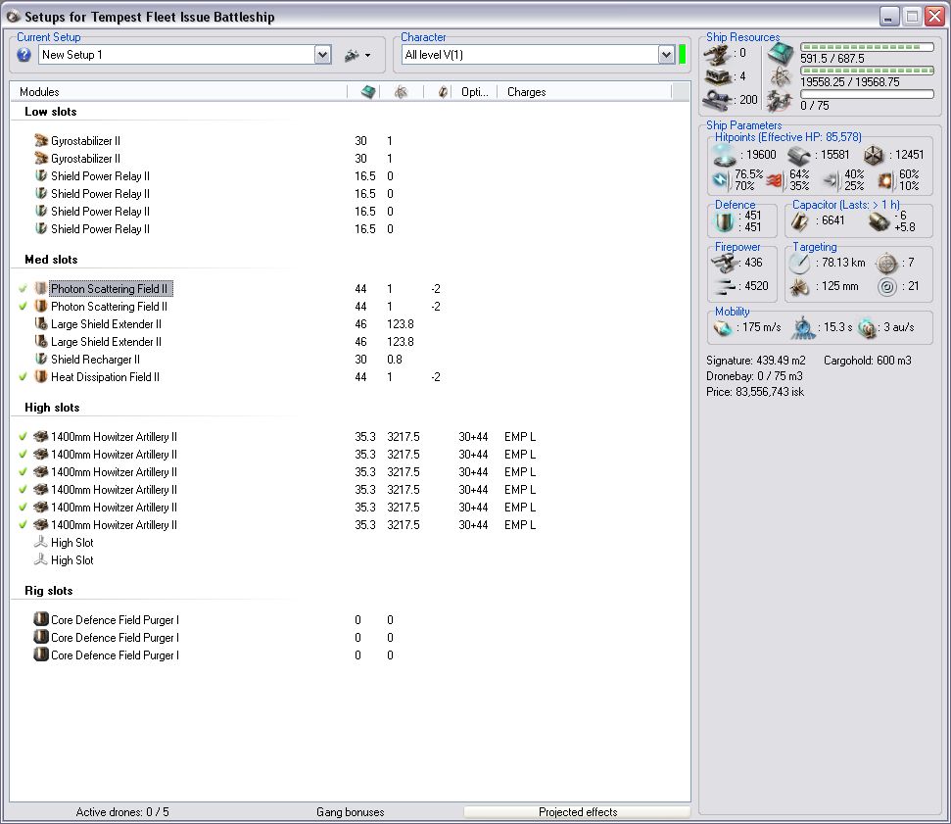951x824 pixels.
Task: Click the CPU column header icon
Action: [x=368, y=92]
